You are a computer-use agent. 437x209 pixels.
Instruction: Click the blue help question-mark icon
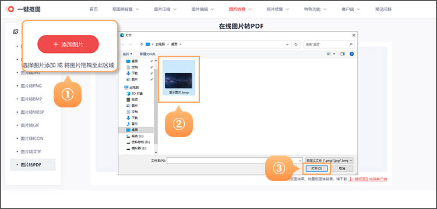tap(351, 53)
